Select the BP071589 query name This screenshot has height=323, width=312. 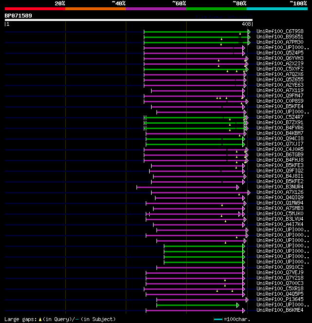tap(19, 16)
